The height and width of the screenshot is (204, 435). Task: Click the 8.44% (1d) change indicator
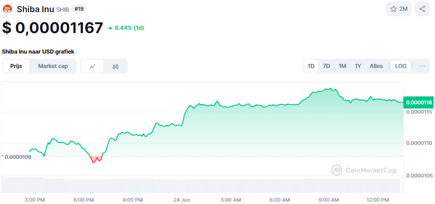point(126,28)
